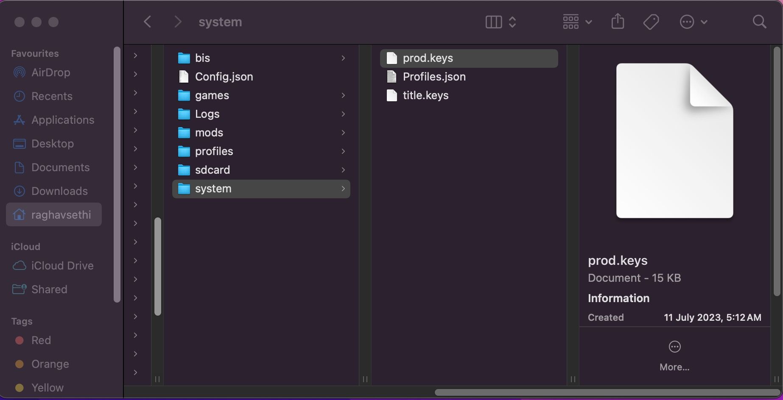The width and height of the screenshot is (783, 400).
Task: Click the Applications sidebar icon
Action: click(19, 120)
